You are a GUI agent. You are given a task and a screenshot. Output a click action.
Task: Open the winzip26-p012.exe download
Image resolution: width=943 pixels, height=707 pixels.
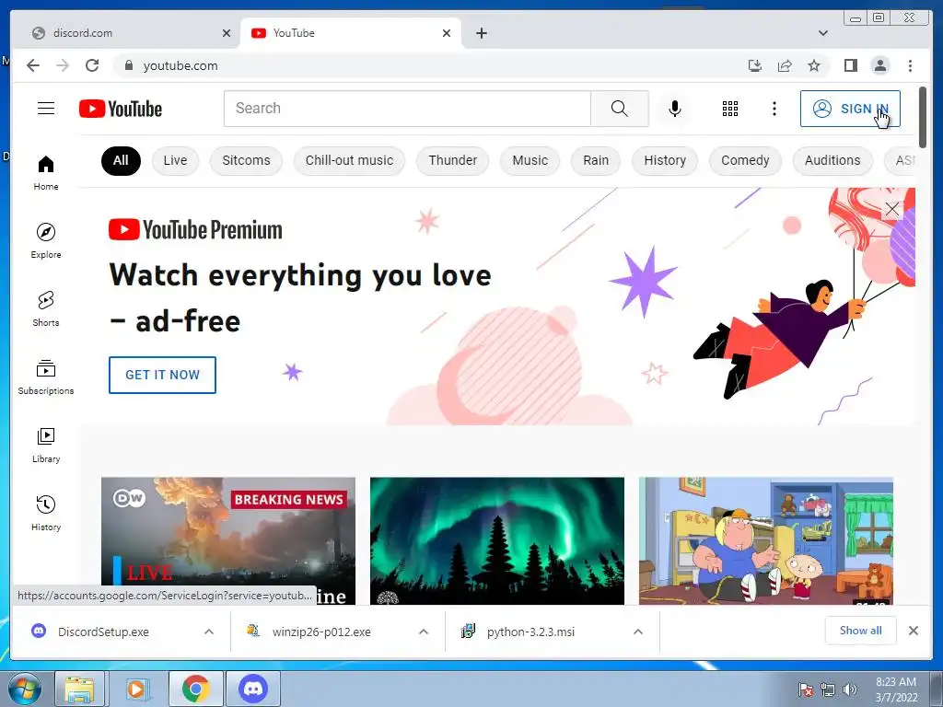click(321, 632)
